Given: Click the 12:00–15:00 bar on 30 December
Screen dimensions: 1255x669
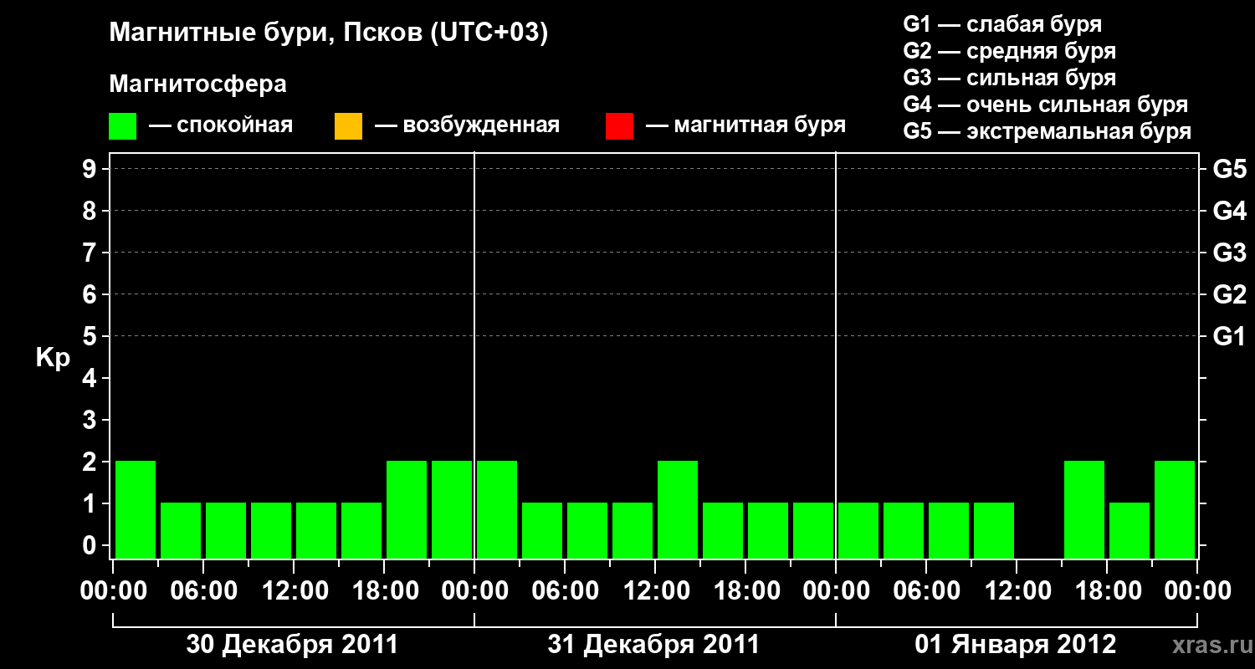Looking at the screenshot, I should tap(316, 530).
